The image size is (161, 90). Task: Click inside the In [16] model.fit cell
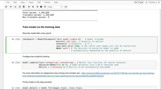tap(89, 88)
